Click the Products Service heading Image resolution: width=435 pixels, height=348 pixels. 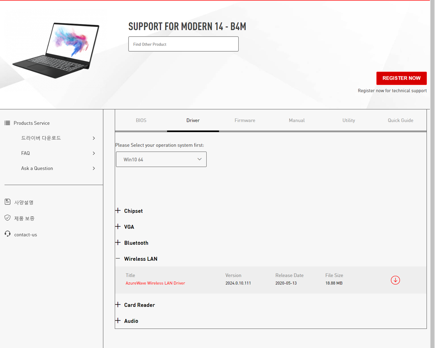[x=32, y=123]
